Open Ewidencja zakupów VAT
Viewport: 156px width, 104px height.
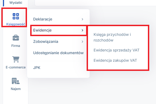point(115,60)
